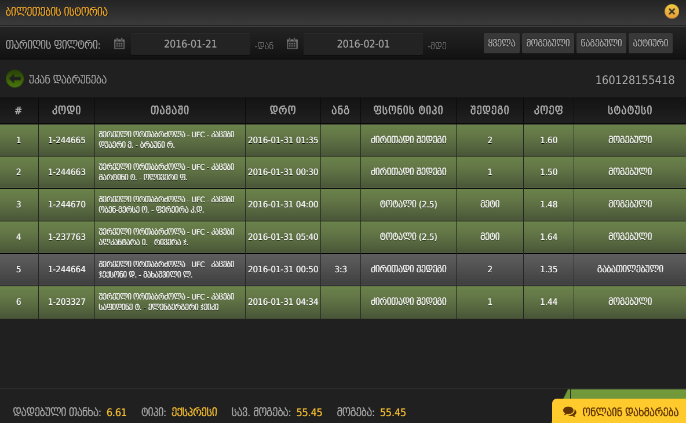Screen dimensions: 686x423
Task: Select the წაგებული filter tab
Action: (601, 43)
